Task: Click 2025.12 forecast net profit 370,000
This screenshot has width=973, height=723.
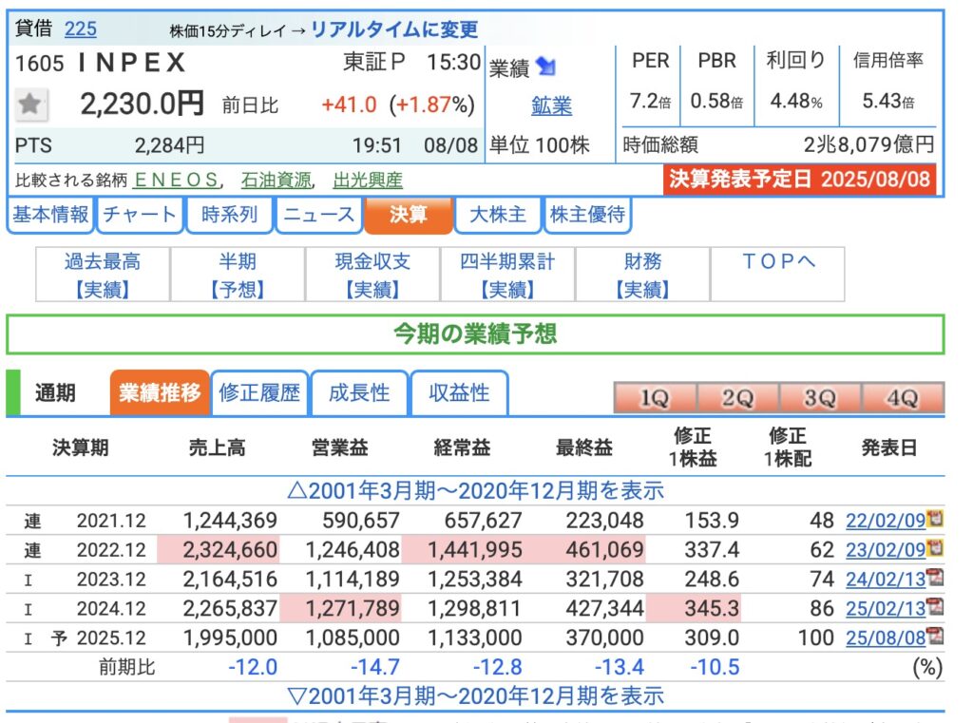Action: coord(604,637)
